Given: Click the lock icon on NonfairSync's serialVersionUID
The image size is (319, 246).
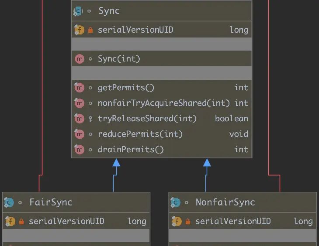Looking at the screenshot, I should coord(188,221).
